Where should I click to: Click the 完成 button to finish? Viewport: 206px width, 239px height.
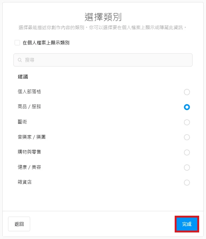(x=187, y=224)
